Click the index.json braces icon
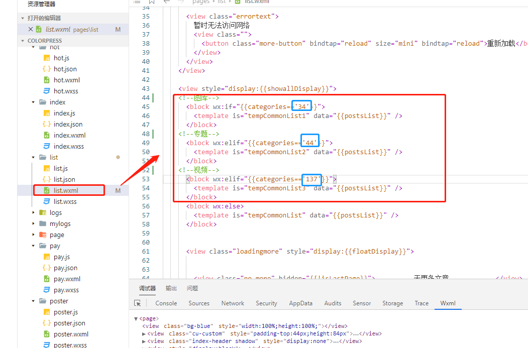 [x=47, y=124]
